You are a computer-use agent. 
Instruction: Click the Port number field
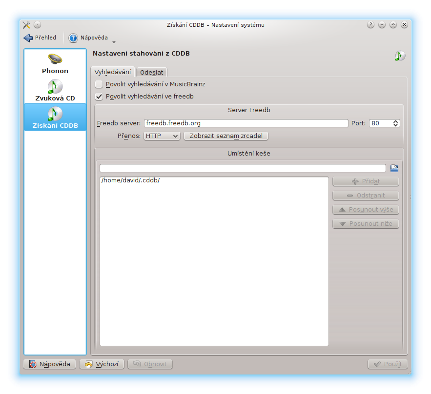pos(381,123)
